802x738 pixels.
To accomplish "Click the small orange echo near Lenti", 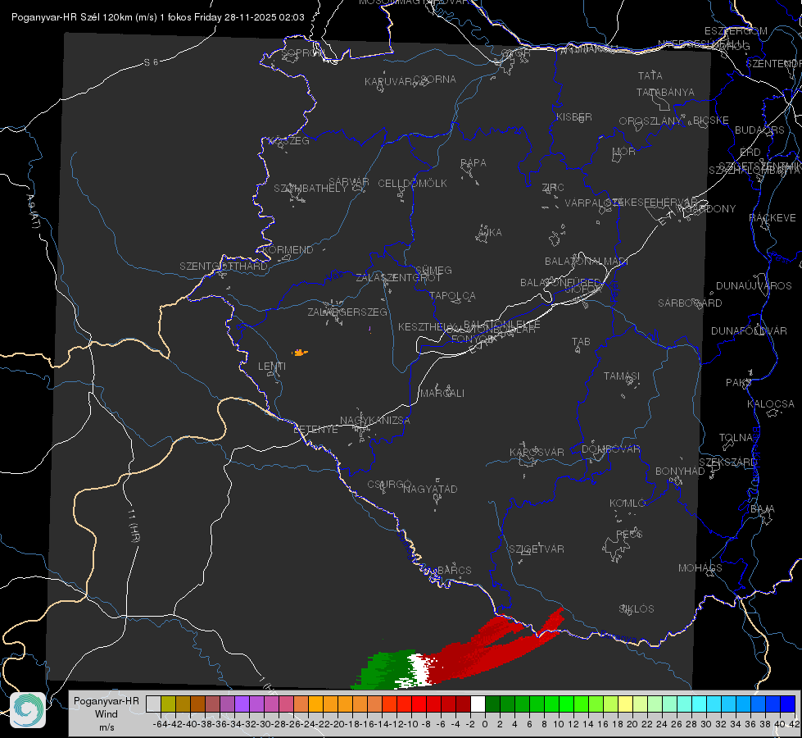I will pos(300,353).
